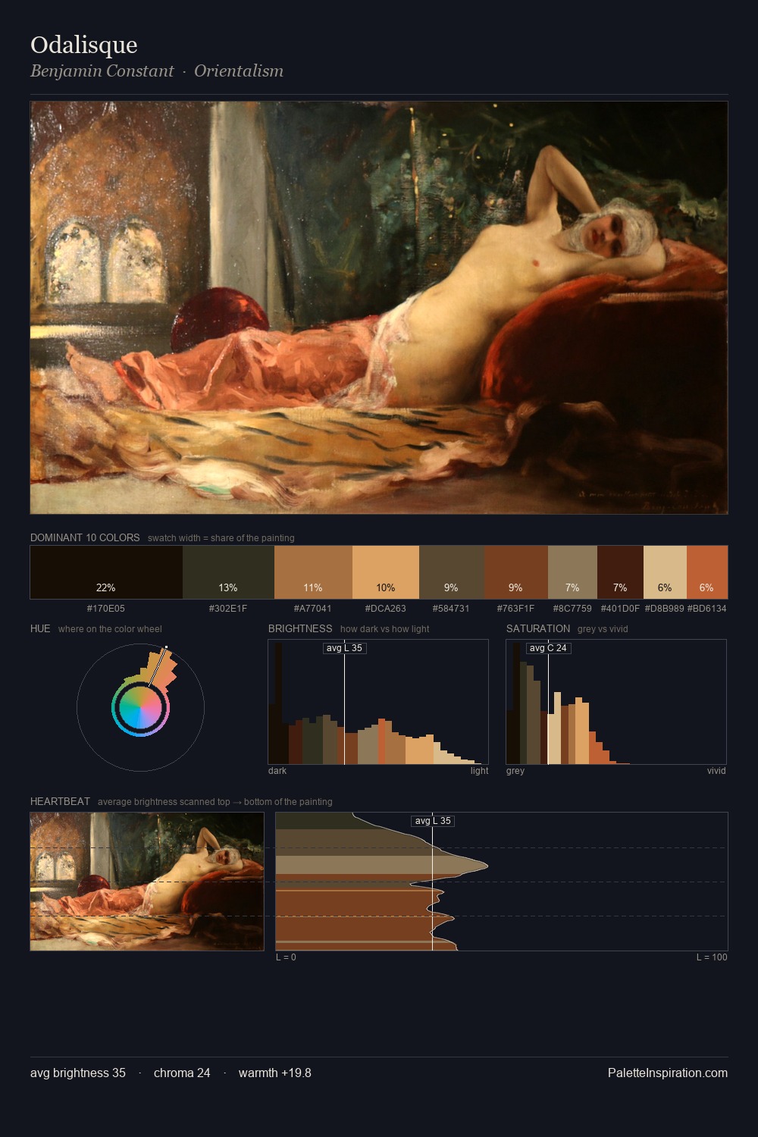Viewport: 758px width, 1137px height.
Task: Click the saturation histogram chart
Action: (616, 702)
